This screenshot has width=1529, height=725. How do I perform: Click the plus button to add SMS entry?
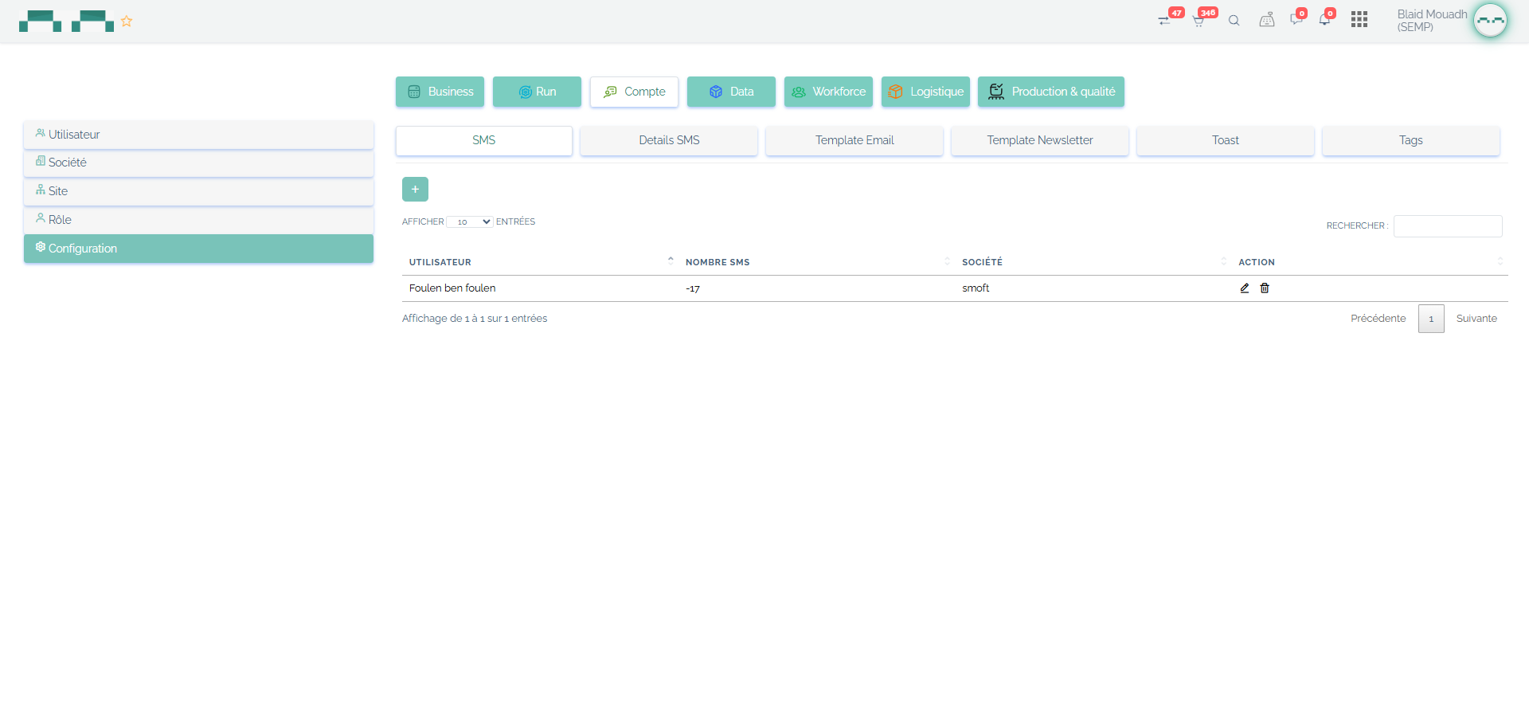[x=415, y=190]
